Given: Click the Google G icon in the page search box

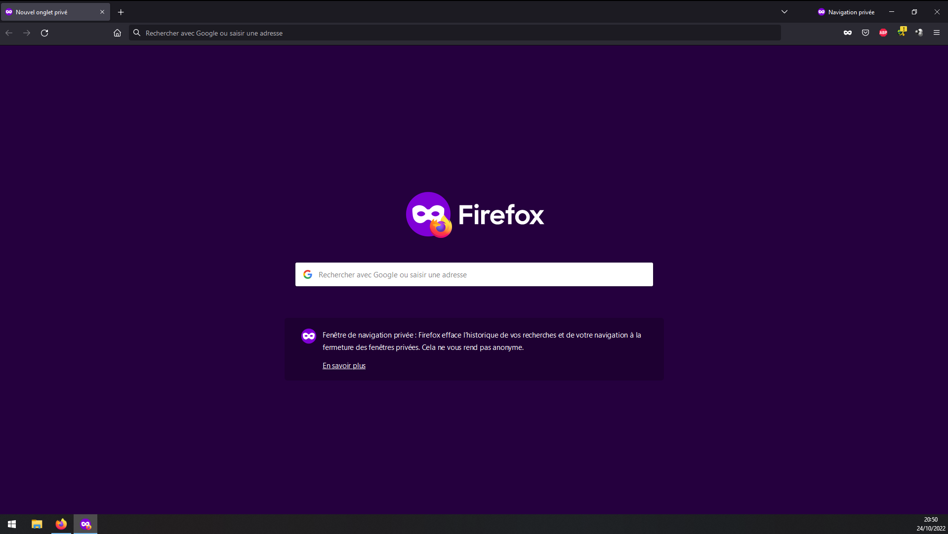Looking at the screenshot, I should tap(308, 274).
